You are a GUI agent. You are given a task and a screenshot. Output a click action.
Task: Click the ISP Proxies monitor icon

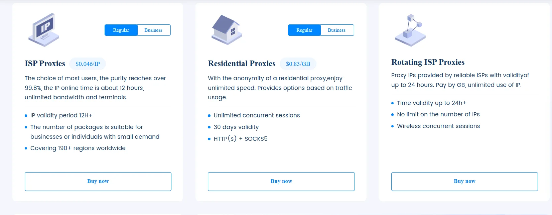(x=44, y=30)
